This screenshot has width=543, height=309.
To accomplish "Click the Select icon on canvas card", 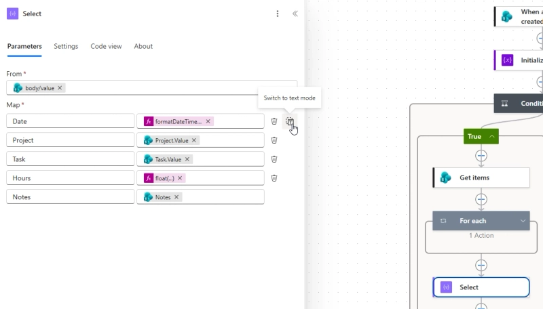I will [446, 287].
